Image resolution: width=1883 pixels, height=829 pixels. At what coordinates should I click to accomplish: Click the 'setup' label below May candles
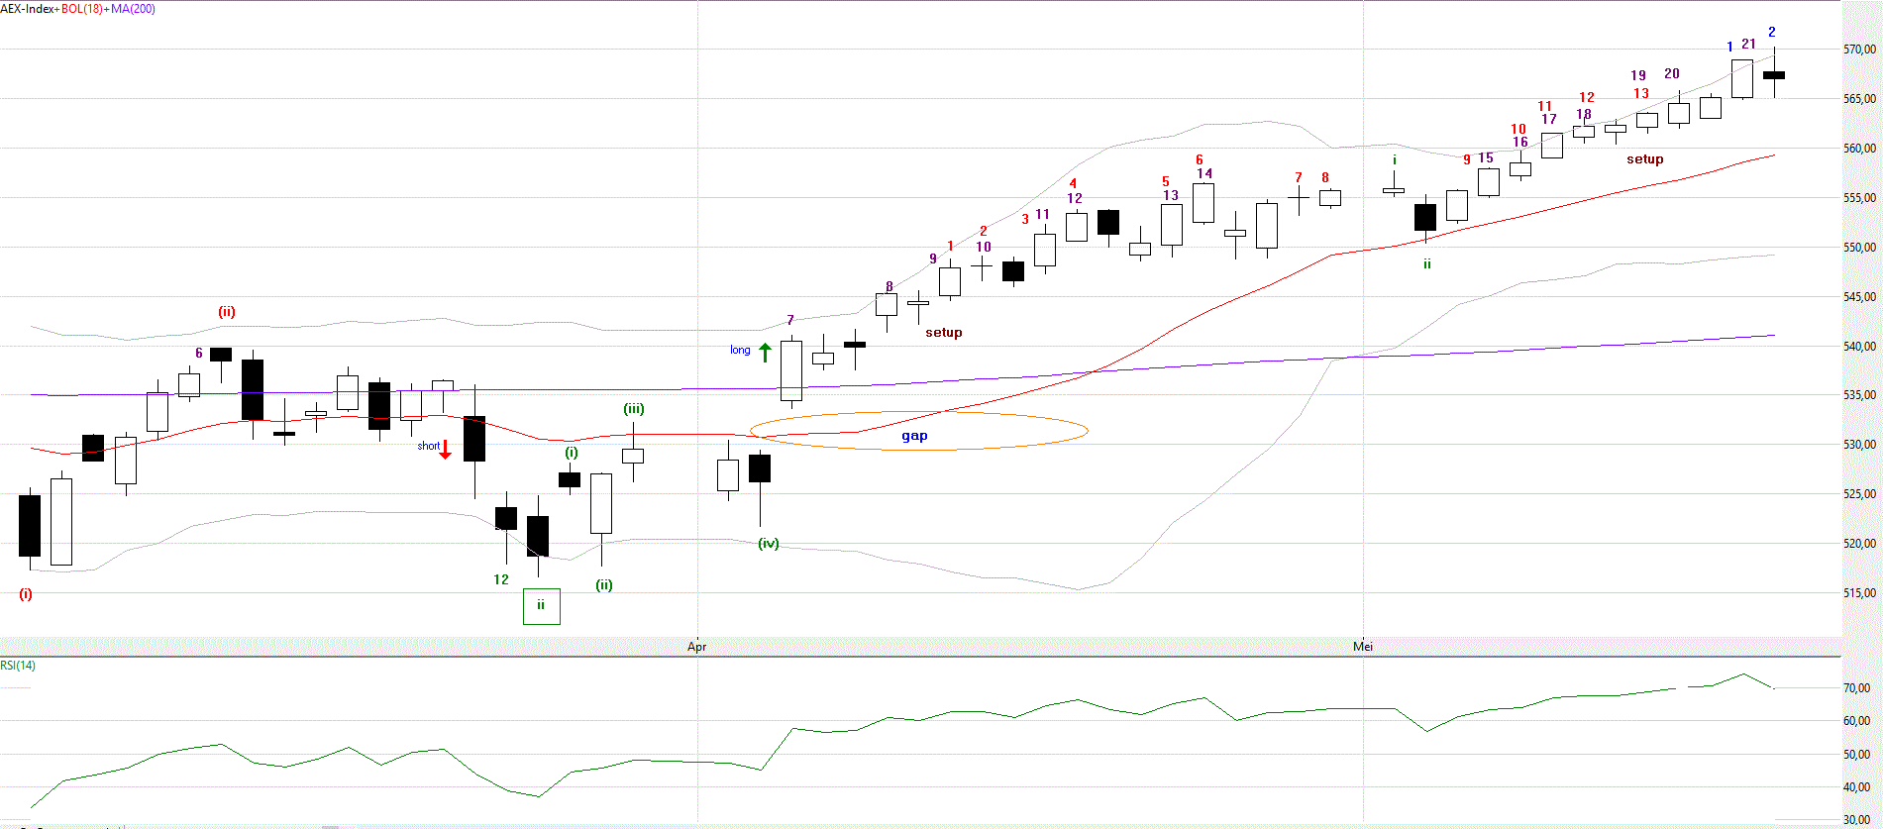[x=1645, y=158]
